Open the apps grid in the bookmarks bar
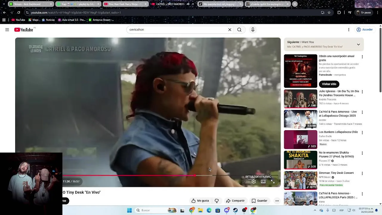Viewport: 382px width, 215px height. tap(4, 20)
